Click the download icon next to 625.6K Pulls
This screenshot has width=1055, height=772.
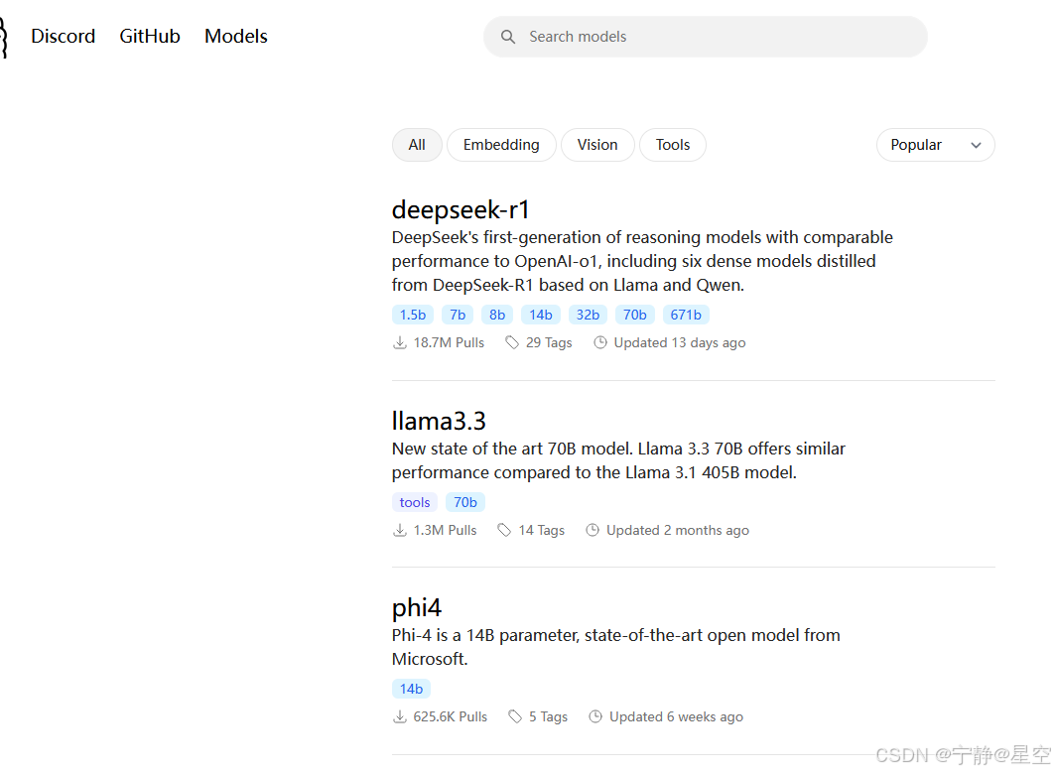point(400,716)
